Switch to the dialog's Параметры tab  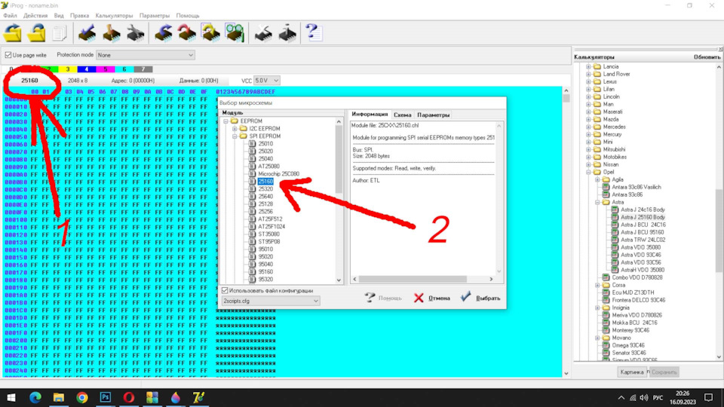coord(433,115)
